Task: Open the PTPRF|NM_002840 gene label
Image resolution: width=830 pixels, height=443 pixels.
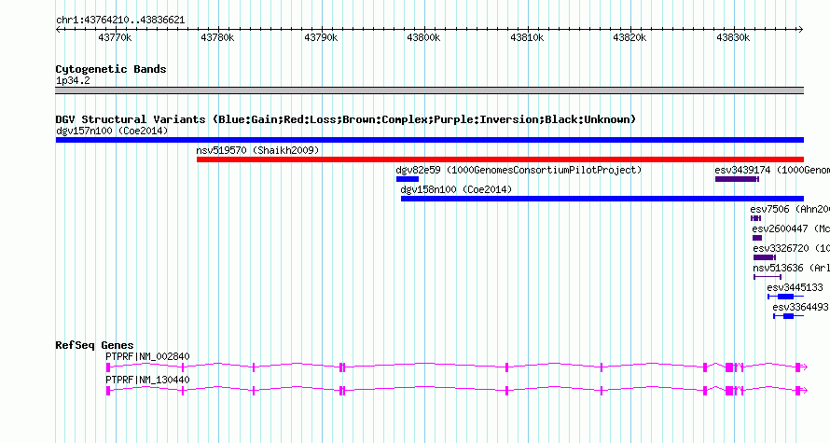Action: 147,356
